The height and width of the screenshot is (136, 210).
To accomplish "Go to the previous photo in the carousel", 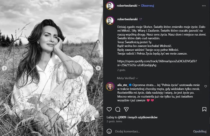I will (x=4, y=68).
